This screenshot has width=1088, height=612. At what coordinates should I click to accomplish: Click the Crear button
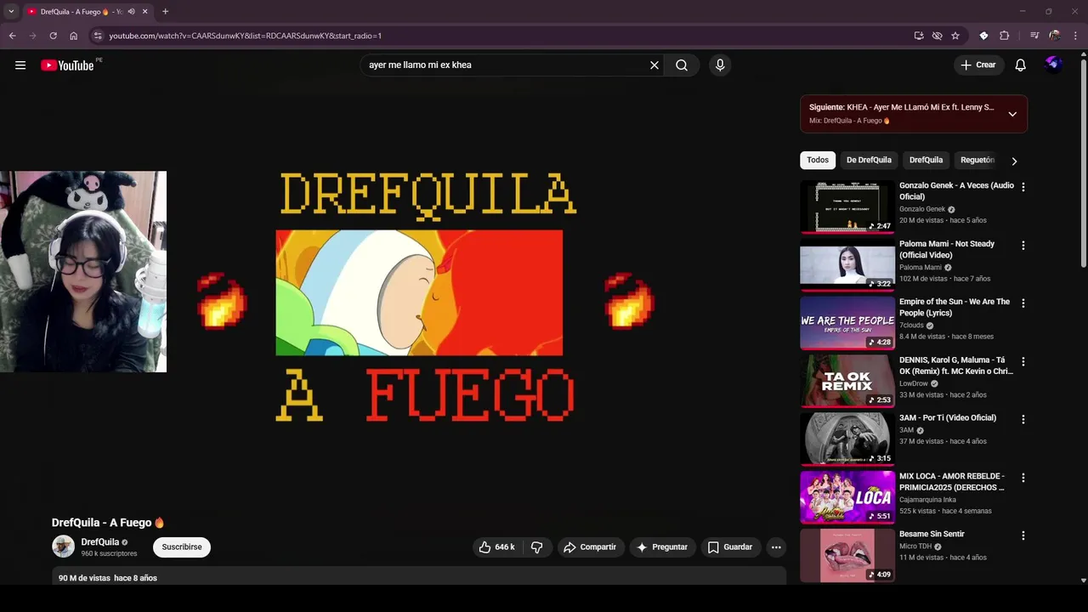tap(978, 65)
